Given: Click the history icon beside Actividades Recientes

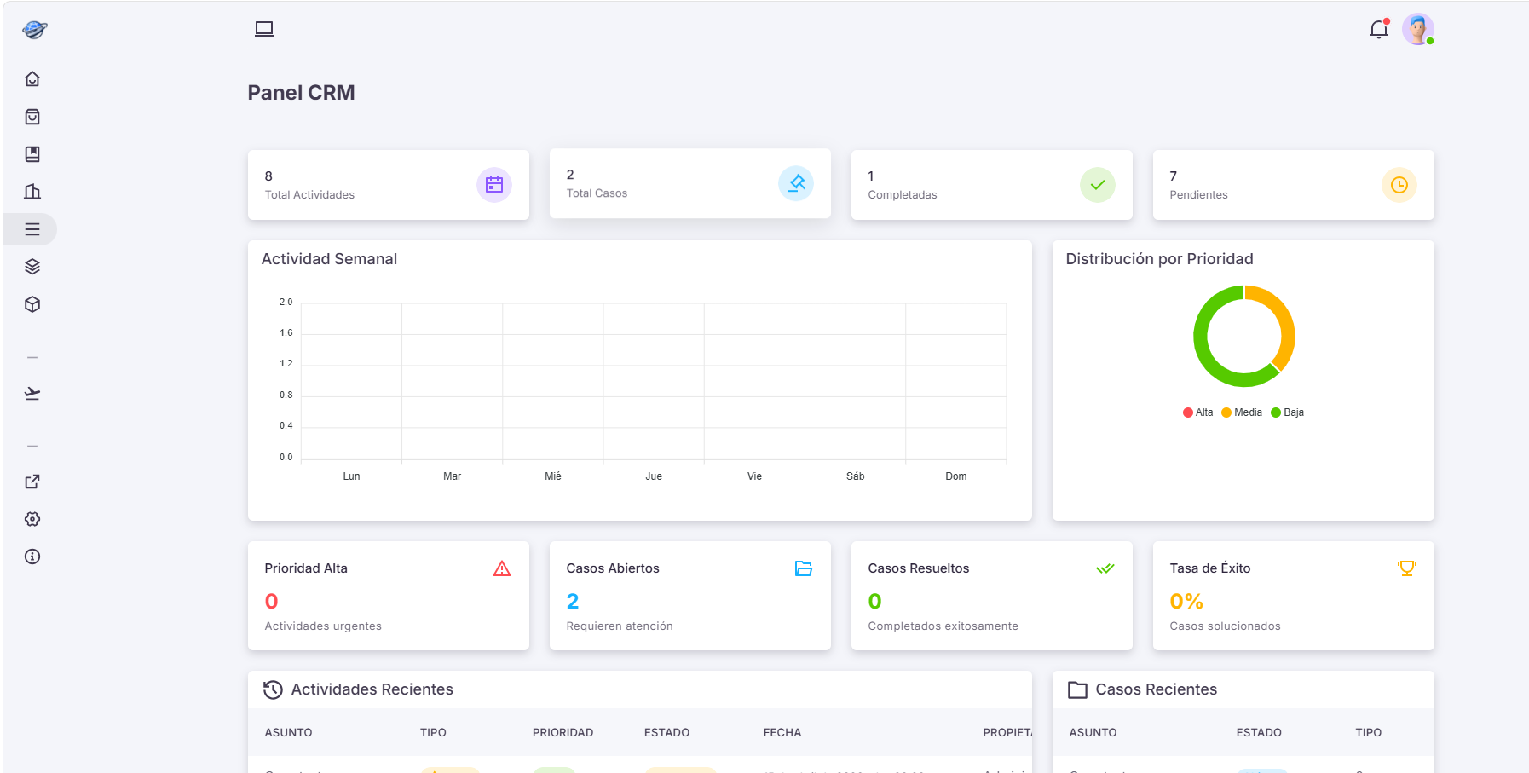Looking at the screenshot, I should 273,689.
